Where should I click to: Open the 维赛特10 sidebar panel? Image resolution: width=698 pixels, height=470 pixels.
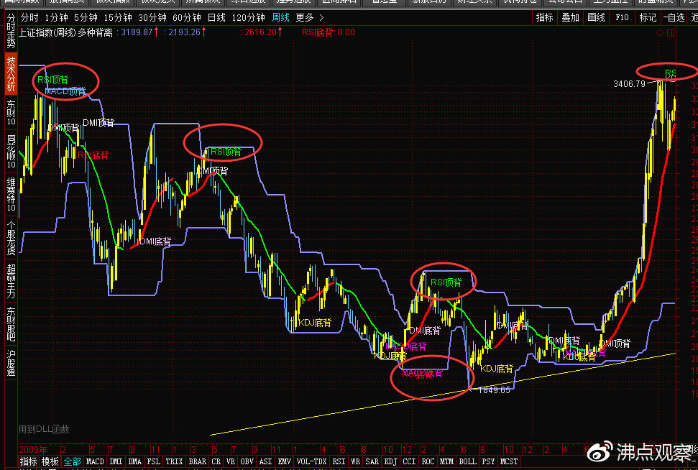point(11,193)
